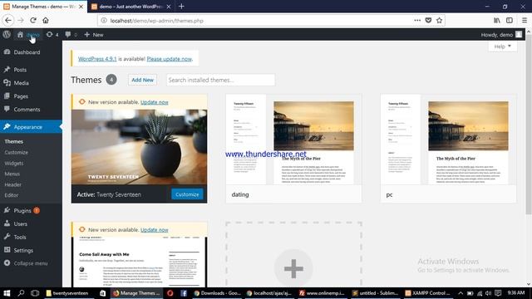The image size is (532, 299).
Task: Open page actions three-dot menu
Action: 417,20
